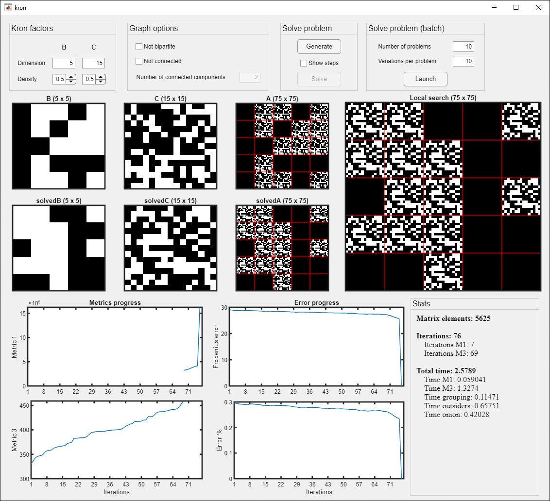
Task: Toggle the Not connected checkbox
Action: pyautogui.click(x=139, y=61)
